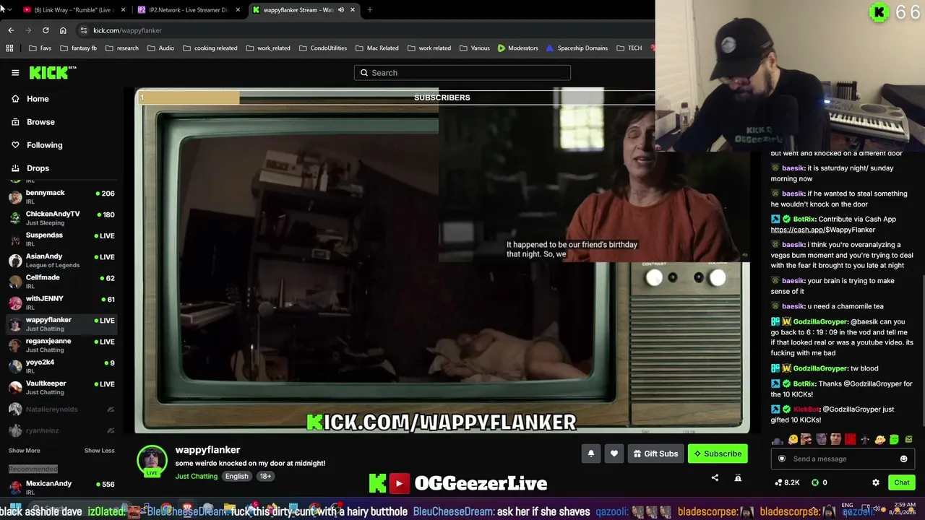Open the Drops sidebar item

(38, 168)
